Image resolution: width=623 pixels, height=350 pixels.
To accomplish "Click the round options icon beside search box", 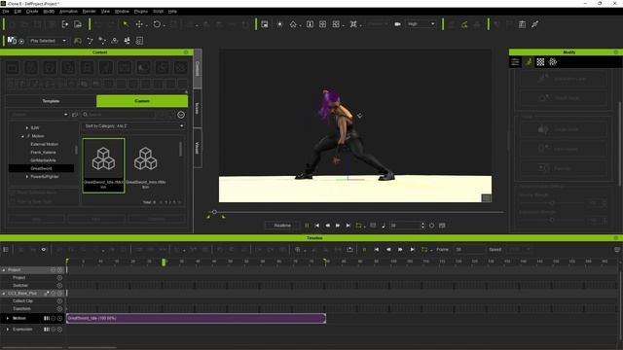I will (181, 115).
